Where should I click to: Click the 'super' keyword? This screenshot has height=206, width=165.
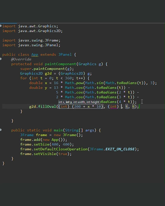26,69
